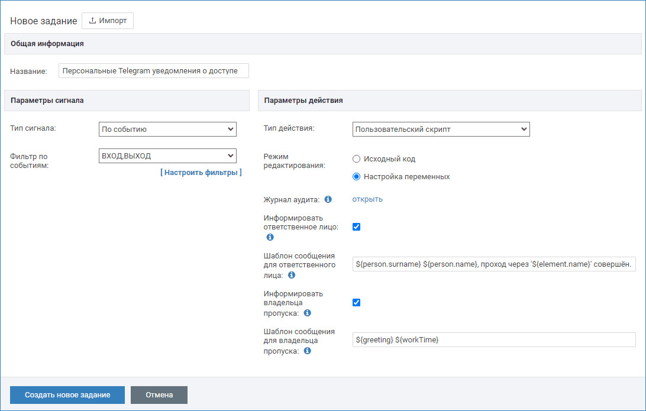This screenshot has height=411, width=646.
Task: Click the Настроить фильтры link
Action: coord(201,173)
